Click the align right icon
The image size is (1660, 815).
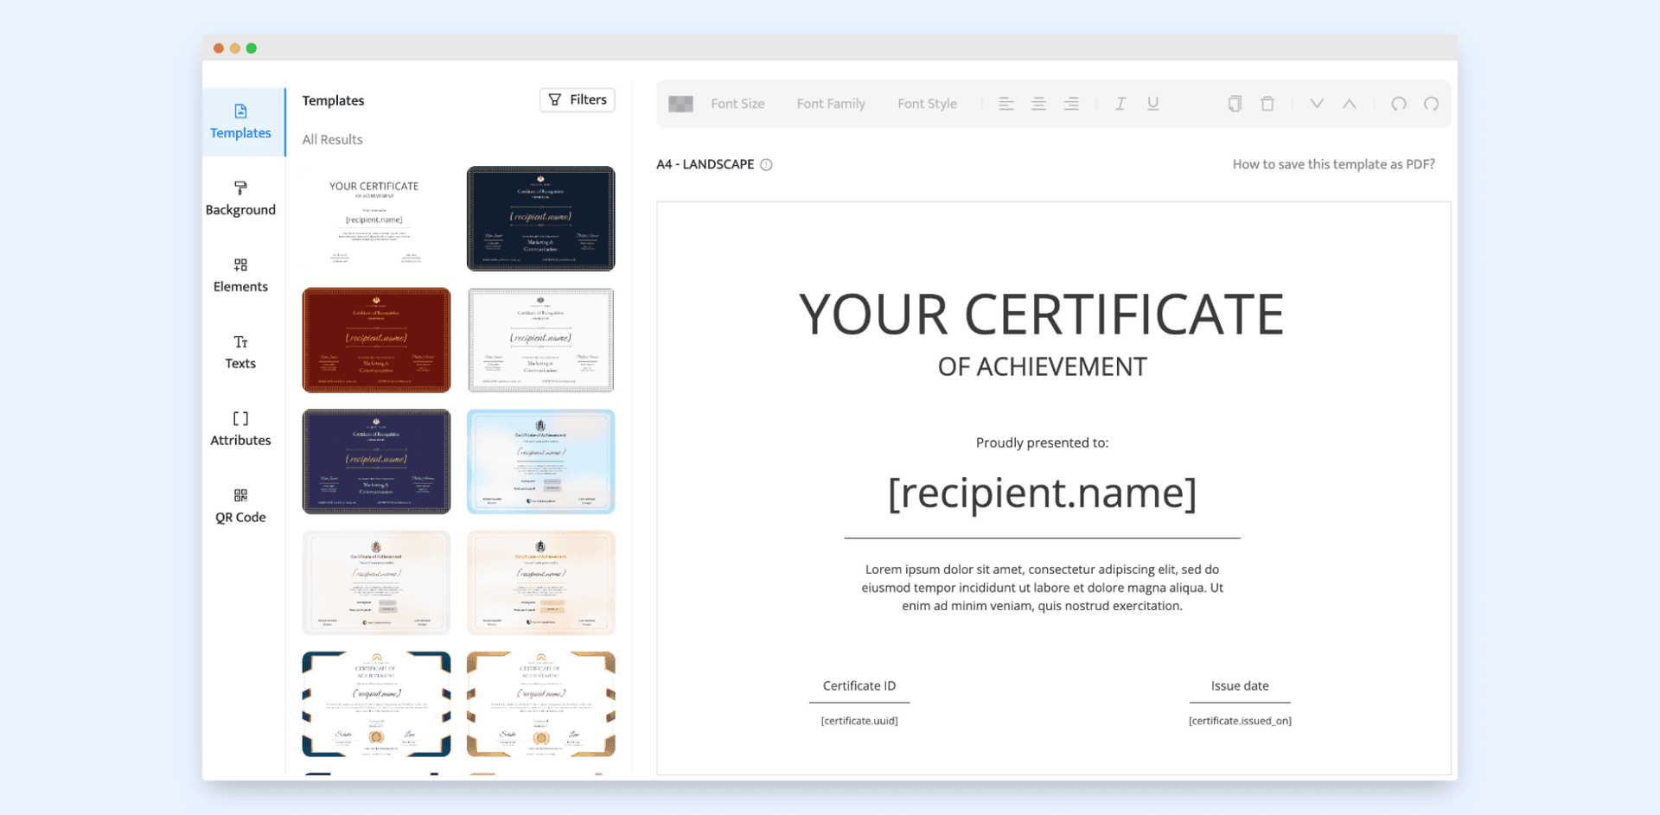[1071, 104]
